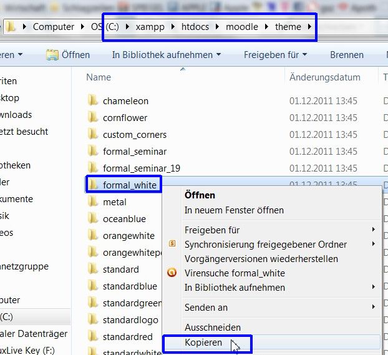This screenshot has width=388, height=355.
Task: Select the formal_white folder icon
Action: pyautogui.click(x=93, y=185)
